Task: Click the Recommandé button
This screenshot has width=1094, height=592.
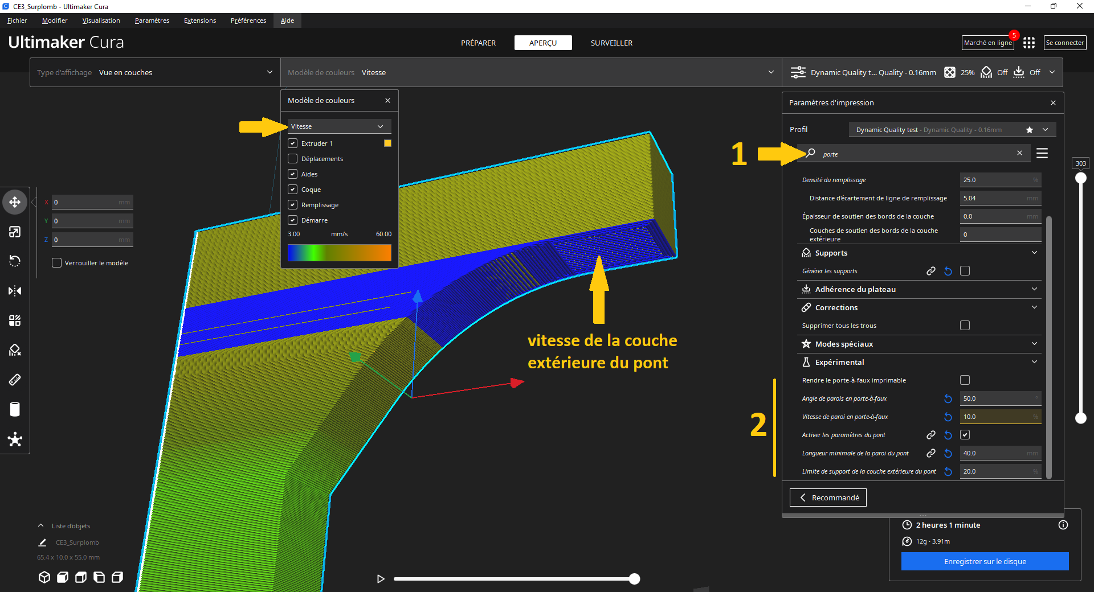Action: click(x=828, y=498)
